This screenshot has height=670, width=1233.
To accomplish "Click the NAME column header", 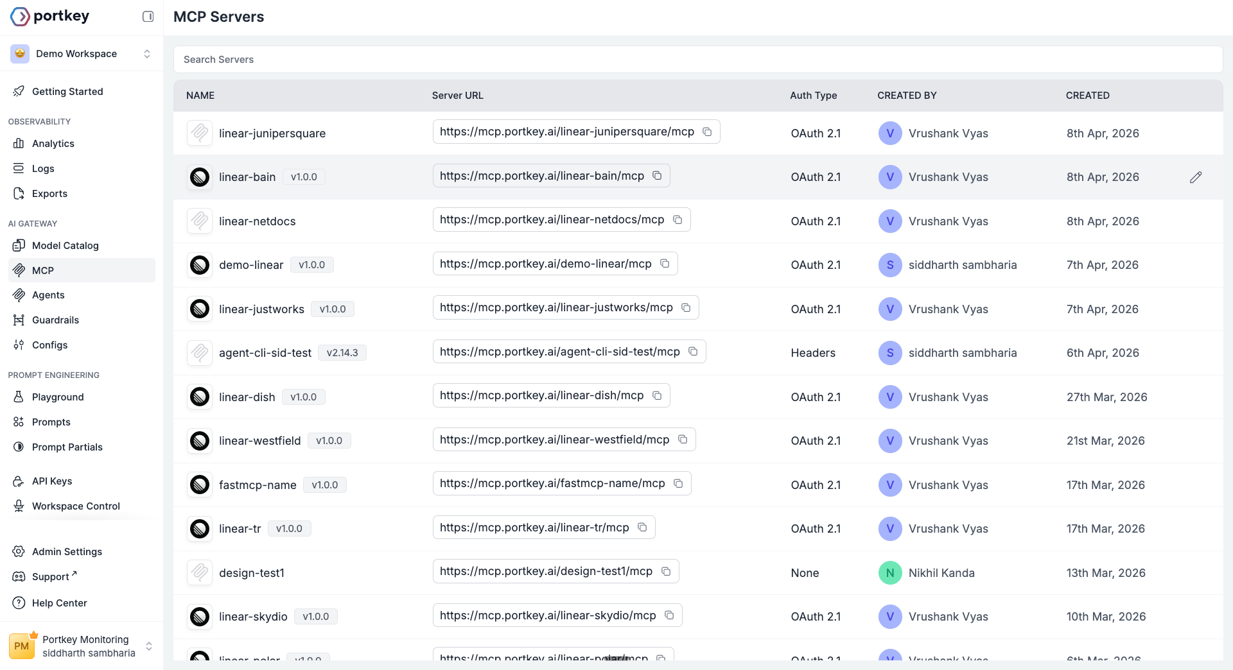I will pyautogui.click(x=200, y=96).
